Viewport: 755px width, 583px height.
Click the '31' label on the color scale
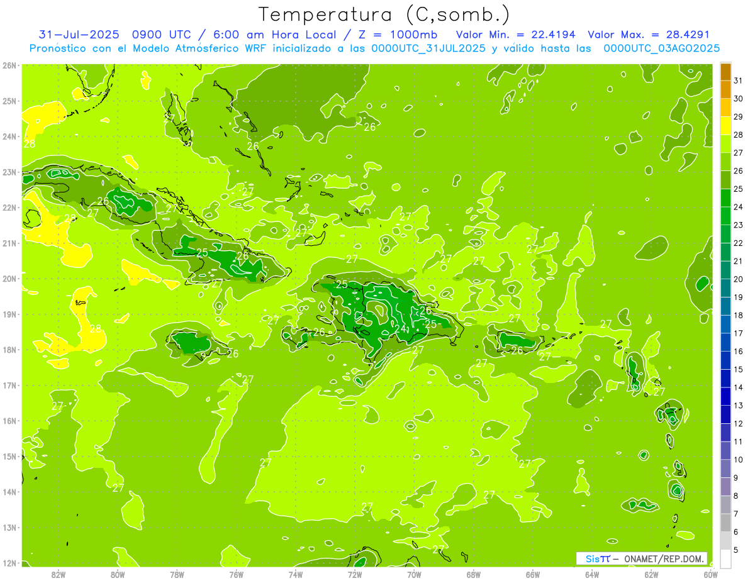pyautogui.click(x=738, y=81)
